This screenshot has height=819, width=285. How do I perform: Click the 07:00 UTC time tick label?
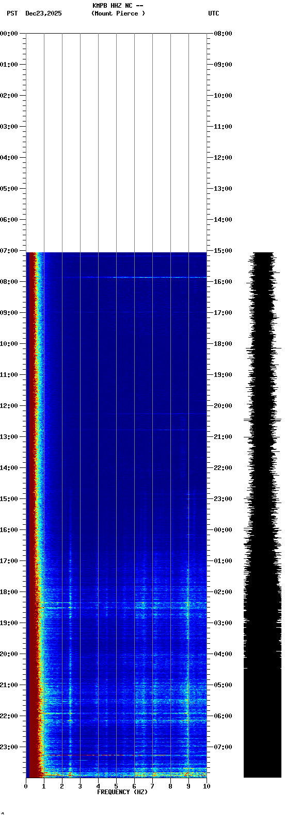tap(223, 747)
